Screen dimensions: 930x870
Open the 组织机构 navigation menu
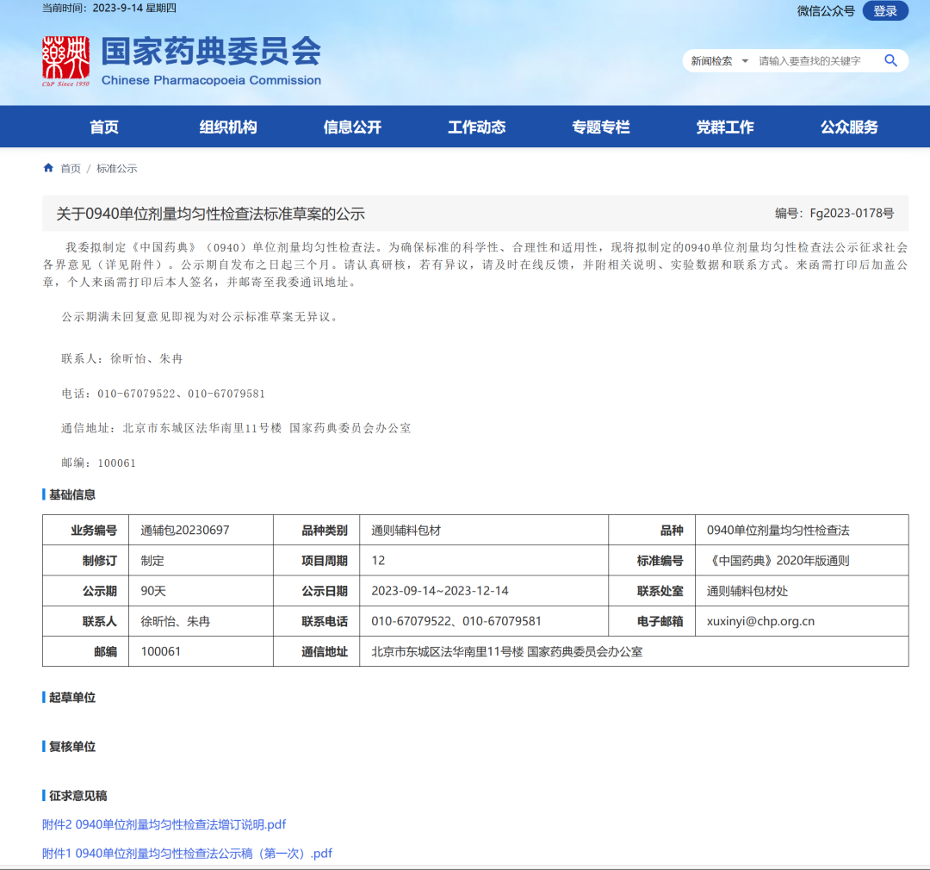pyautogui.click(x=227, y=127)
